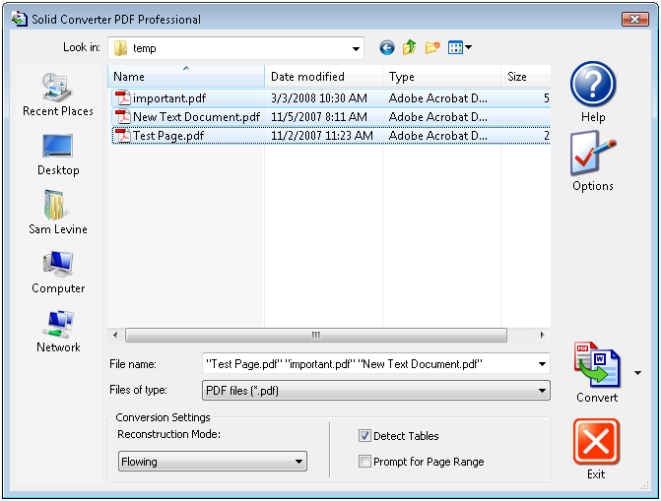661x501 pixels.
Task: Open Reconstruction Mode Flowing dropdown
Action: (213, 462)
